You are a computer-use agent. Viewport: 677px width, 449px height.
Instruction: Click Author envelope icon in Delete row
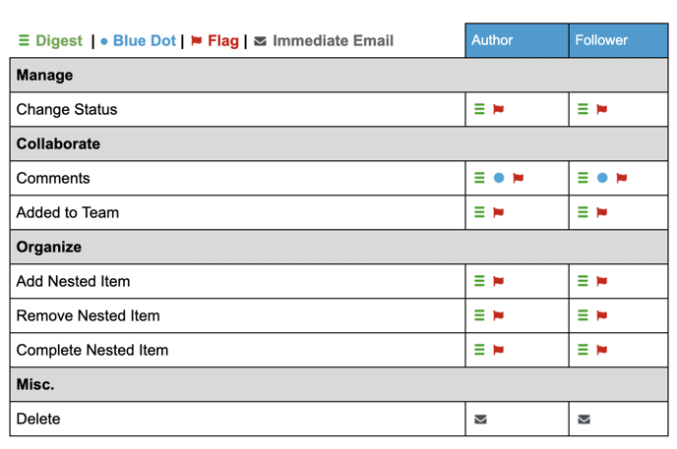480,419
